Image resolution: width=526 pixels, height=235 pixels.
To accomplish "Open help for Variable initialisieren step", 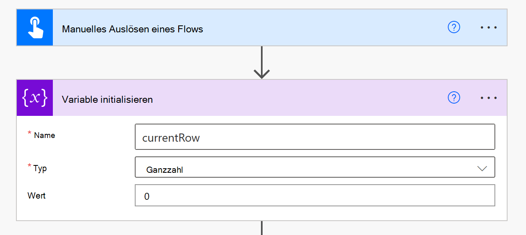I will pyautogui.click(x=454, y=98).
